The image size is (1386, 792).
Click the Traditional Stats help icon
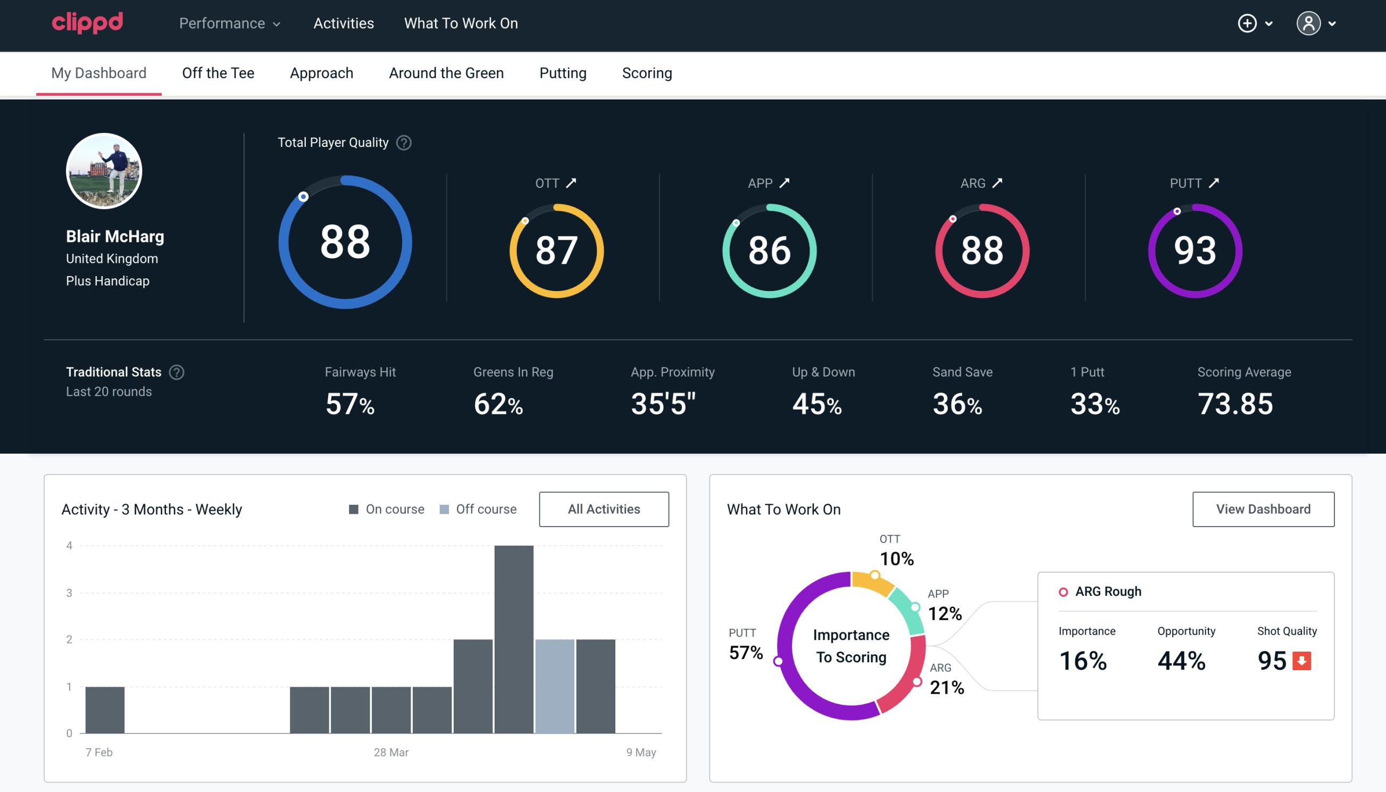(176, 371)
